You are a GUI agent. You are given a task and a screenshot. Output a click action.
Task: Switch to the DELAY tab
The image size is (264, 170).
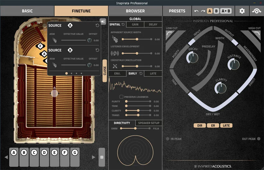pyautogui.click(x=153, y=25)
